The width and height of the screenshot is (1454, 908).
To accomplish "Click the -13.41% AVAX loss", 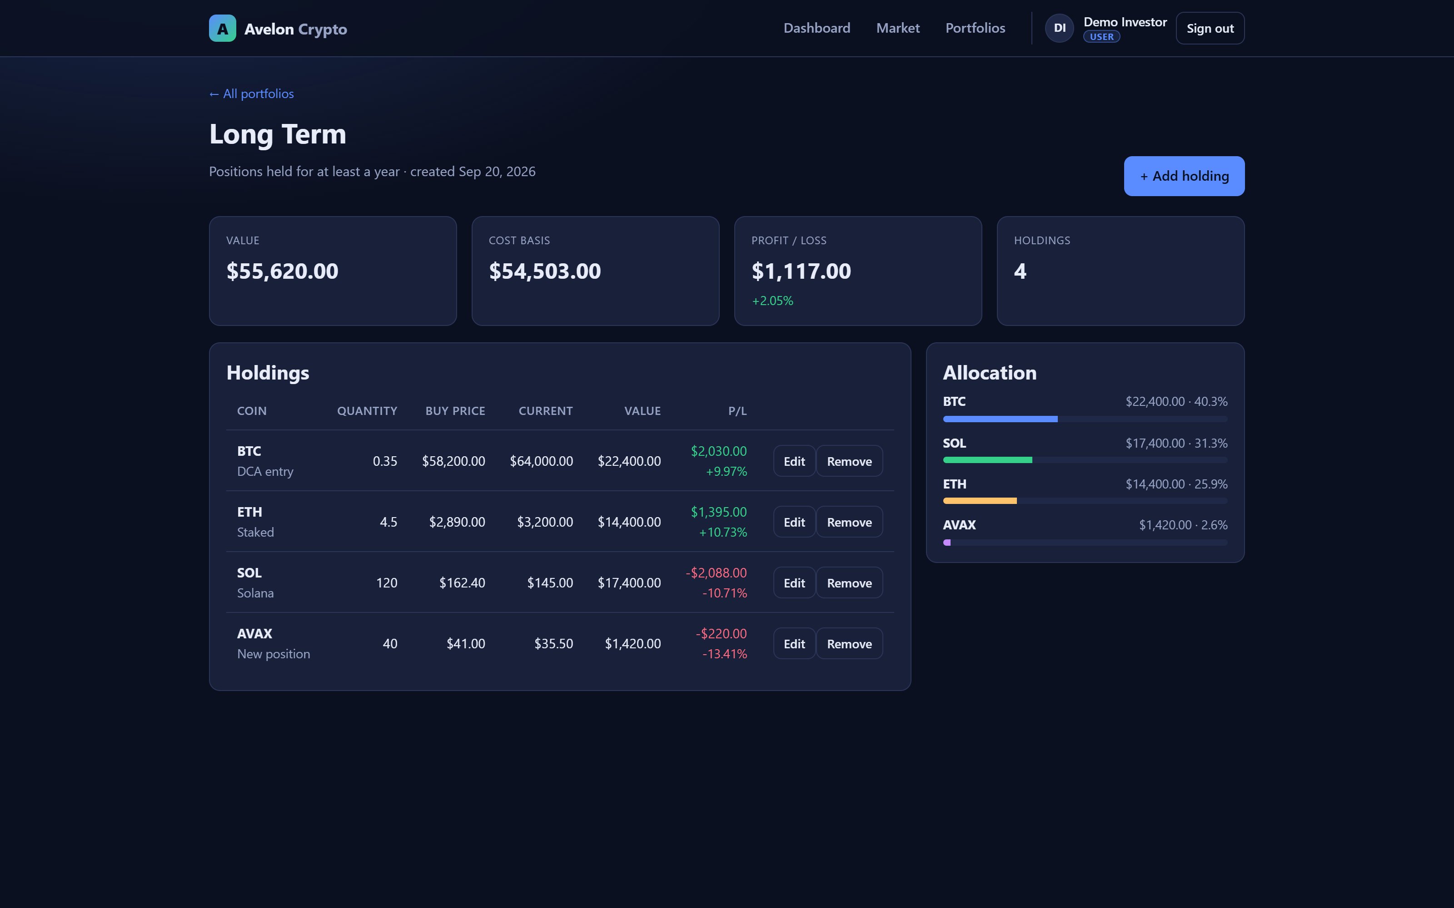I will [725, 654].
